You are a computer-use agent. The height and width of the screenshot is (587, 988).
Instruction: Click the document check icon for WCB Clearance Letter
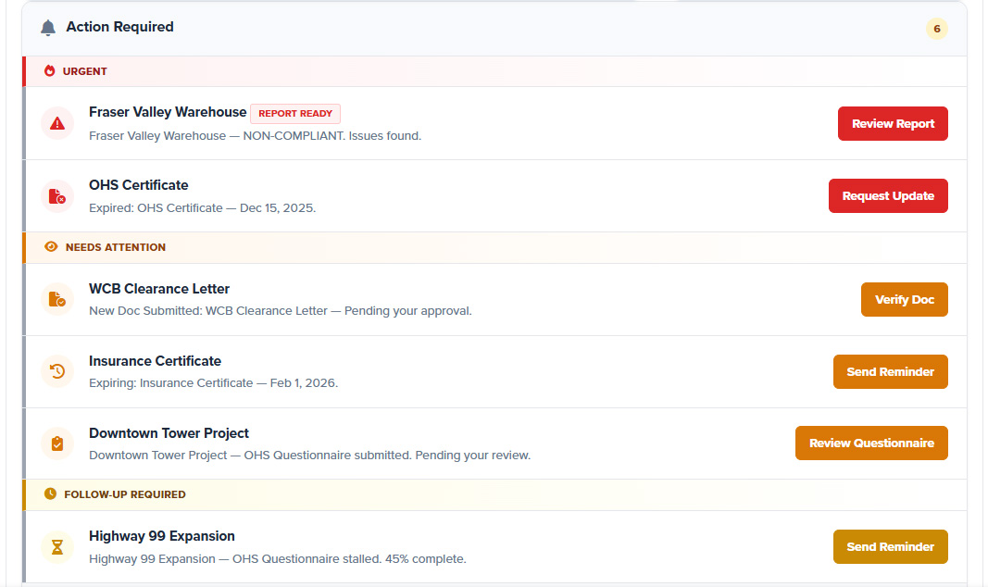(x=57, y=299)
